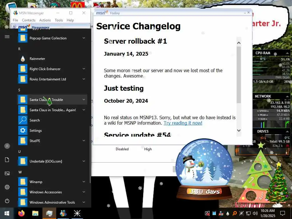Open the Action Center notifications icon
Screen dimensions: 292x219
[283, 213]
